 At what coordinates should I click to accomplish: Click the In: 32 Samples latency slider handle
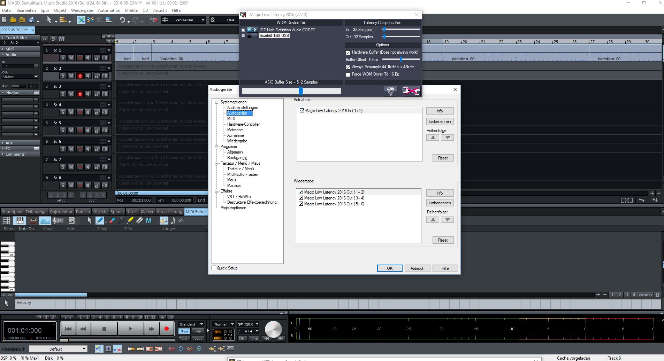384,30
